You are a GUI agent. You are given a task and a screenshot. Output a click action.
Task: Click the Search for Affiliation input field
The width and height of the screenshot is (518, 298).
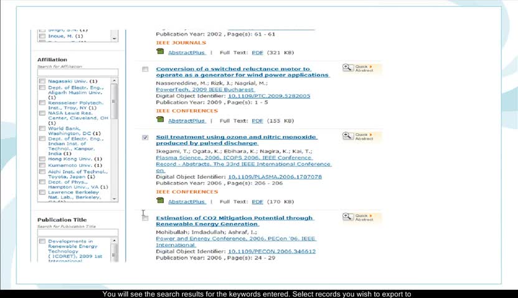pos(78,73)
